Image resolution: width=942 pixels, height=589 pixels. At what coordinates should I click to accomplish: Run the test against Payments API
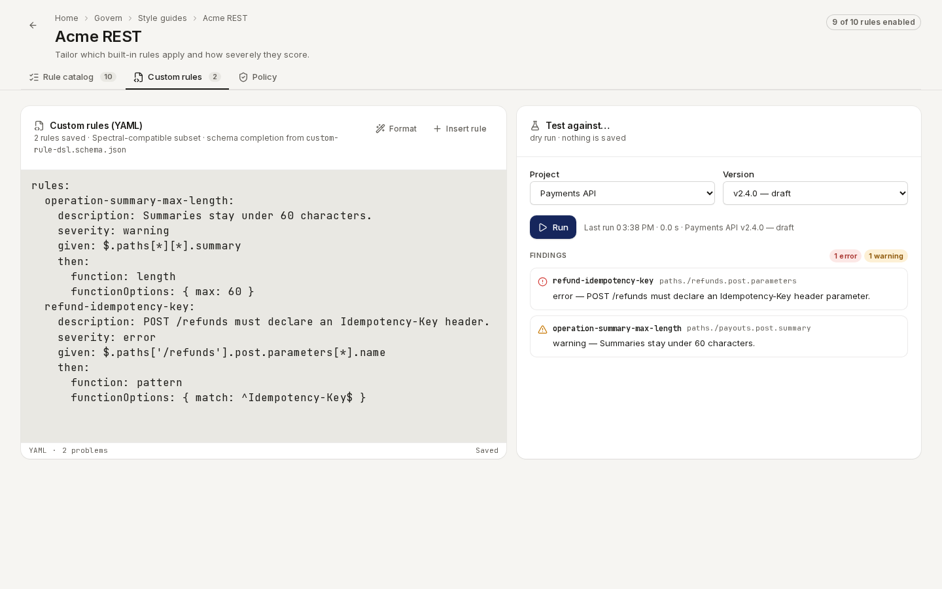coord(553,227)
